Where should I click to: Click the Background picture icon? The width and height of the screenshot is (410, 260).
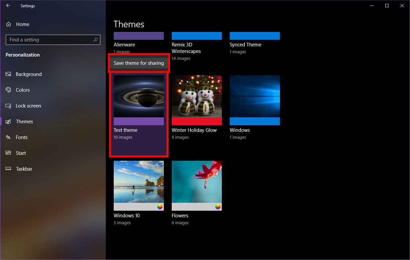(9, 74)
